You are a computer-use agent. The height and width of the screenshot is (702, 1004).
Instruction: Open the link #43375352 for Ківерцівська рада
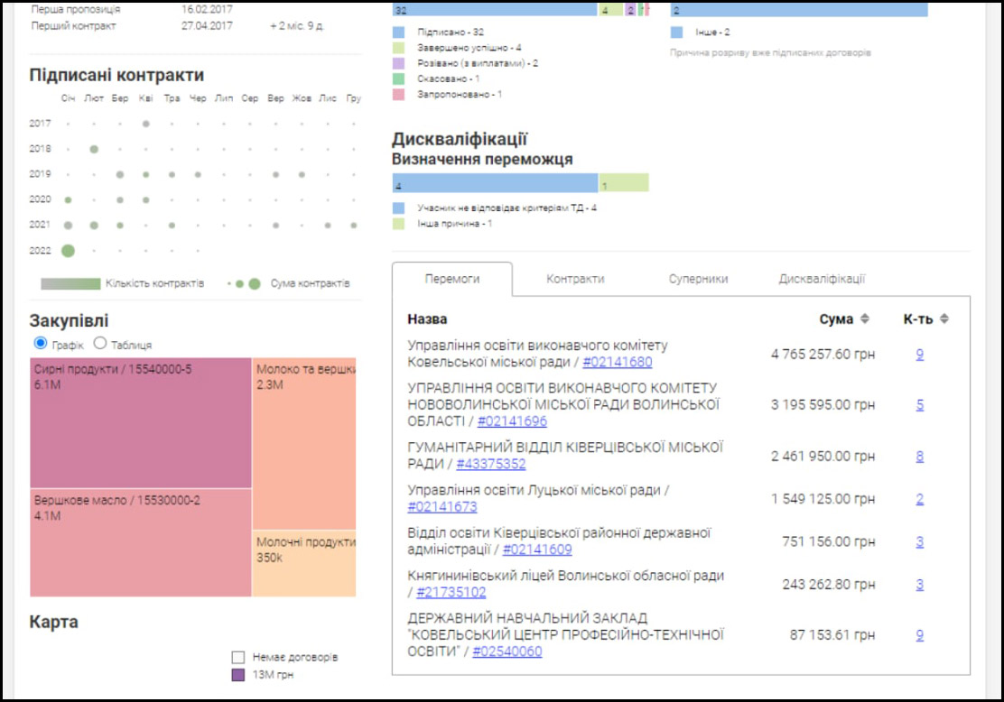[x=490, y=464]
